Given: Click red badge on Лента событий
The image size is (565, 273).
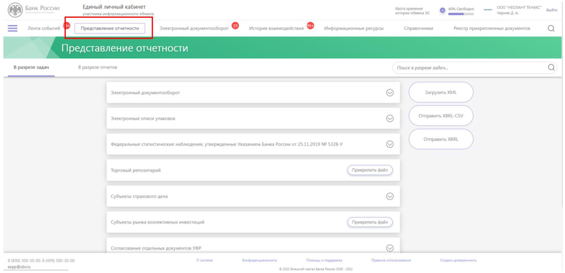Looking at the screenshot, I should click(67, 26).
